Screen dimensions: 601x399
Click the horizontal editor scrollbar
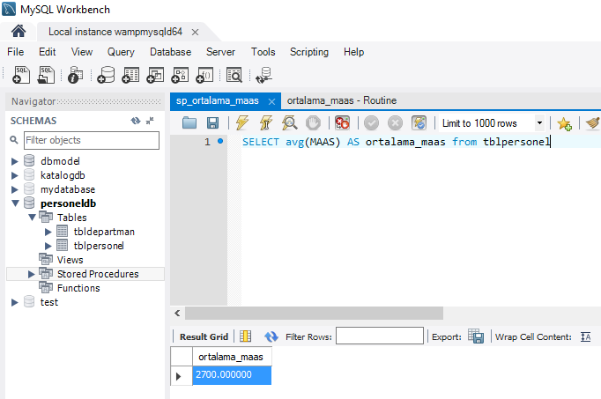coord(314,313)
